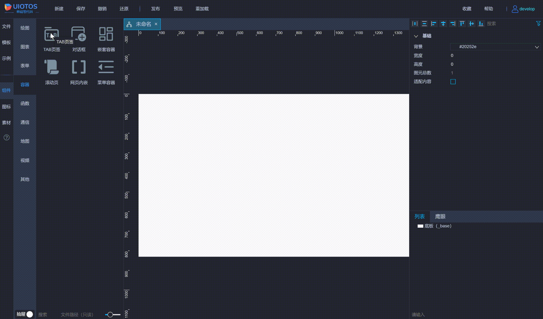This screenshot has width=543, height=319.
Task: Select the 滚动页 scroll page component
Action: (51, 67)
